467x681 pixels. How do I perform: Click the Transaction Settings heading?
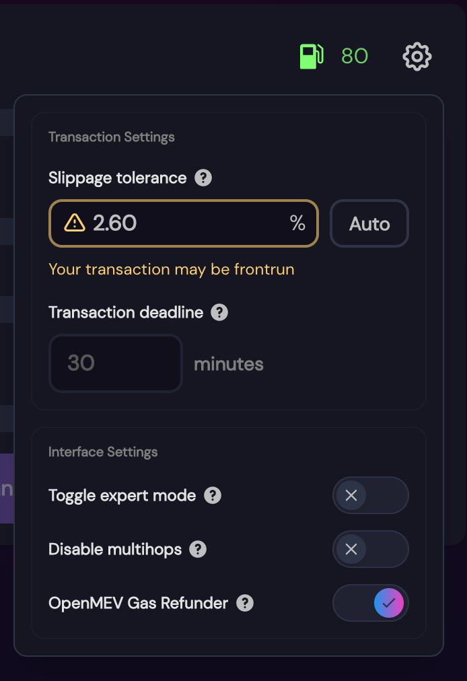(x=112, y=137)
